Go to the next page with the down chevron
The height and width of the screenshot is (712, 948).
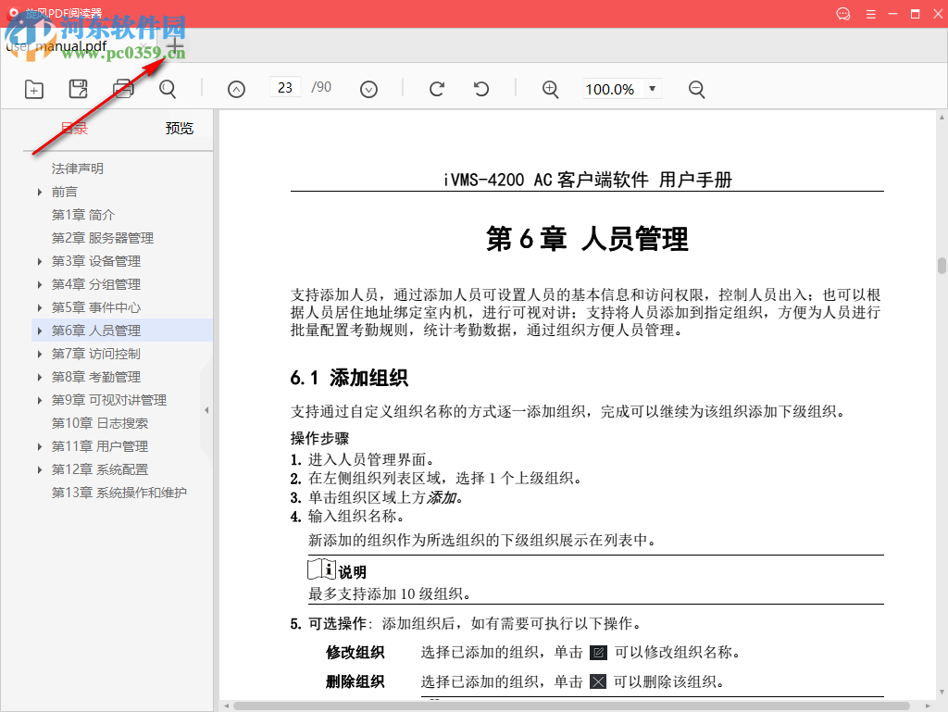coord(368,89)
